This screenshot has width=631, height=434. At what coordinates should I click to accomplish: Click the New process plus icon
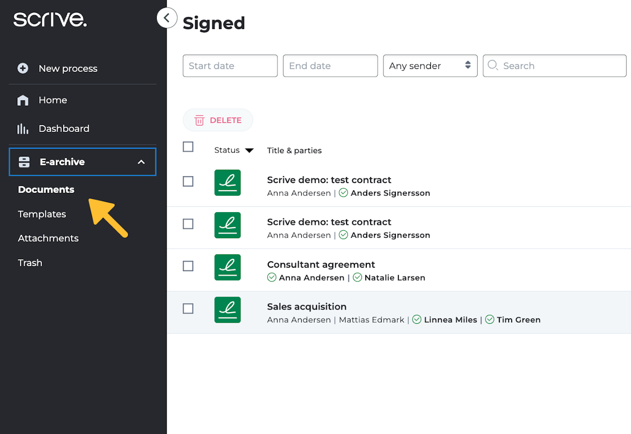(x=23, y=68)
